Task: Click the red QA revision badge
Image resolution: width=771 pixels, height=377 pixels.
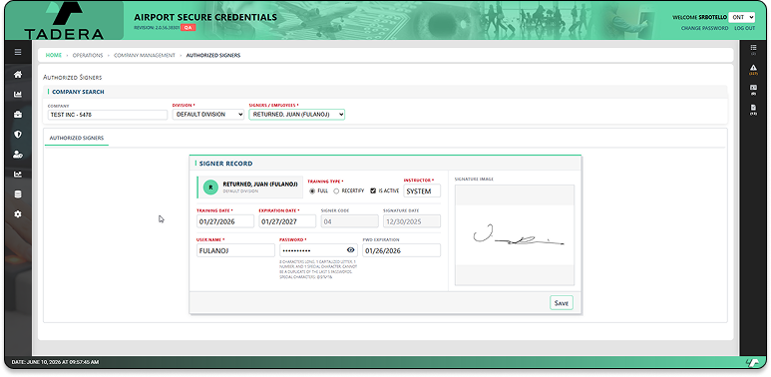Action: click(188, 28)
